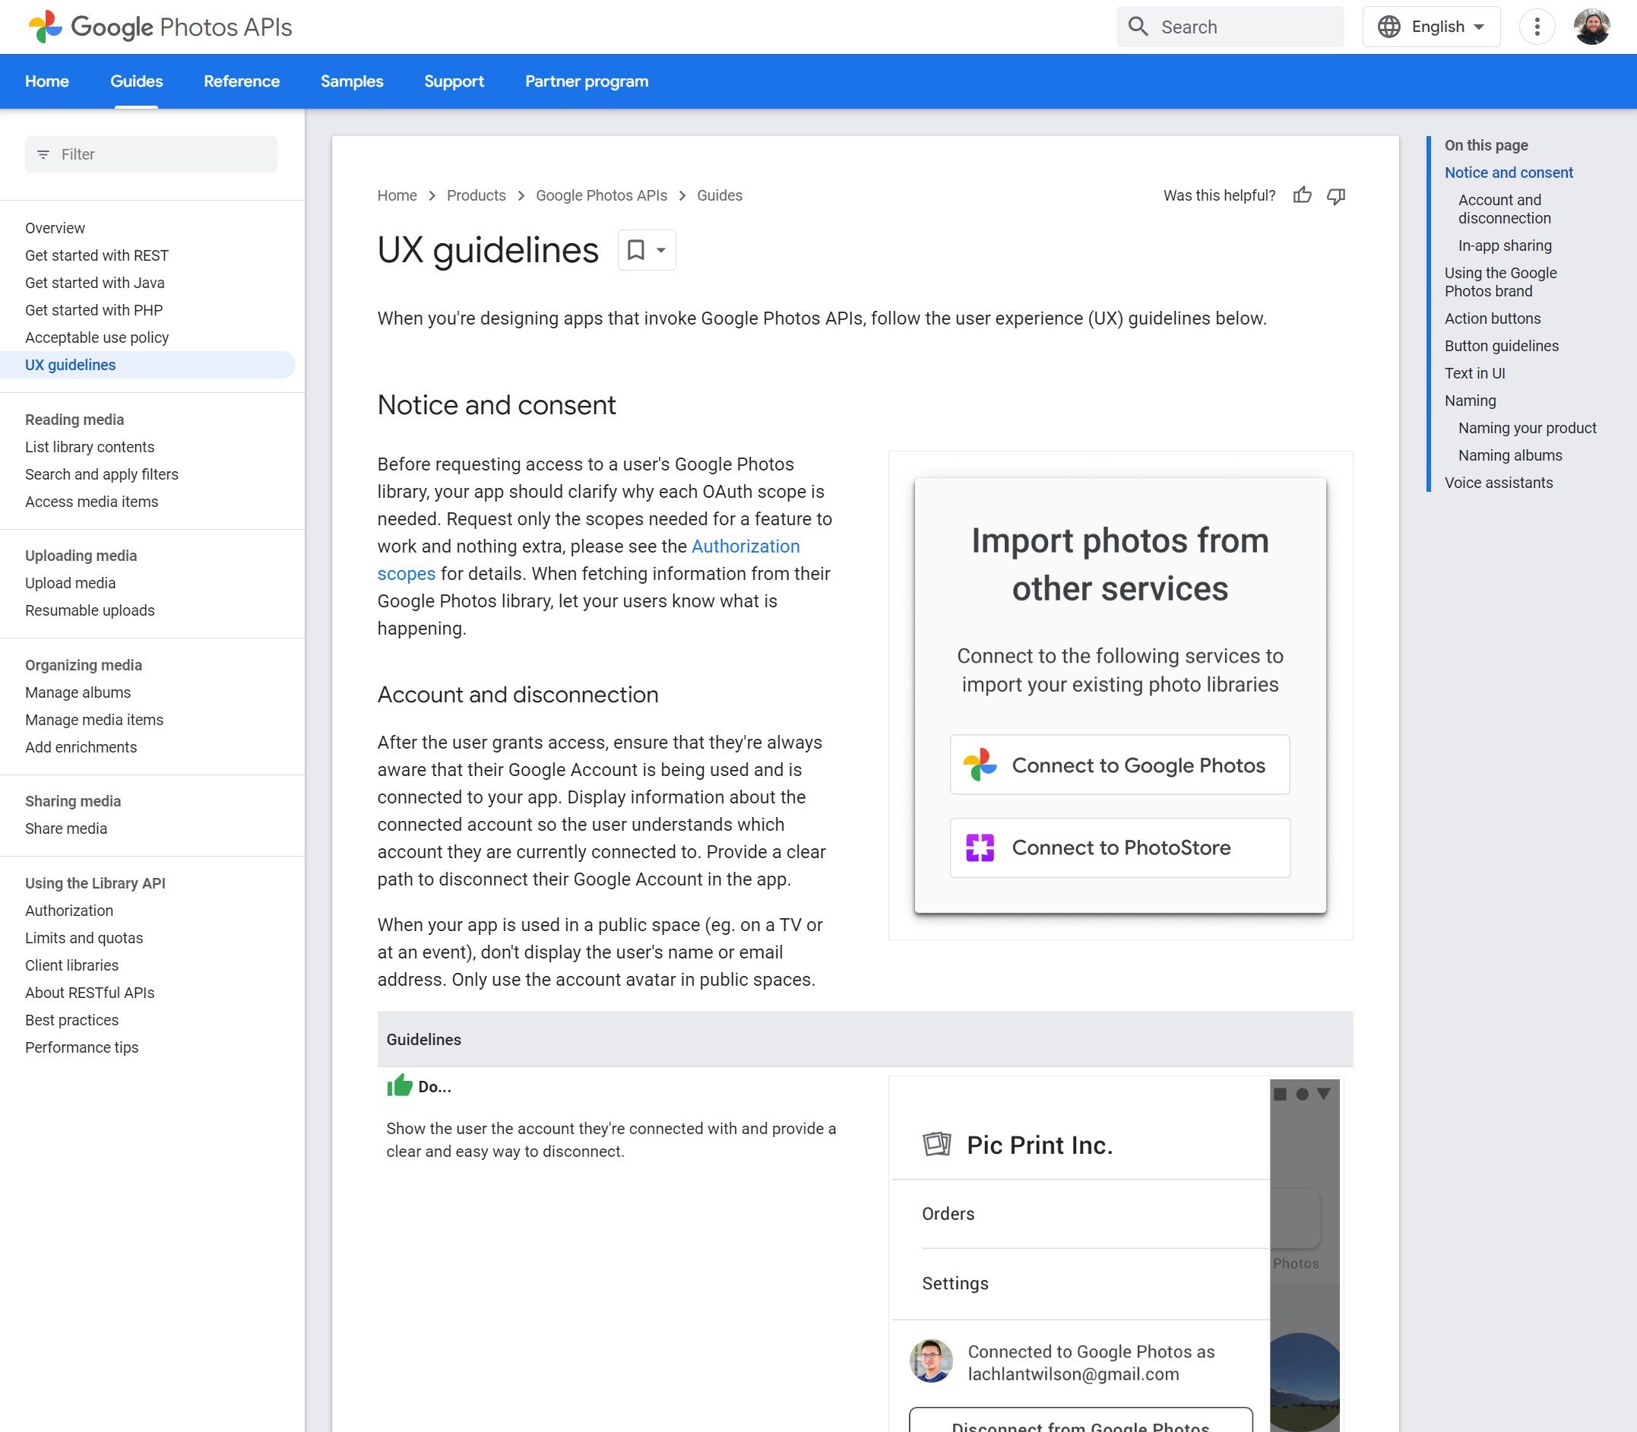
Task: Open Best practices page
Action: 71,1020
